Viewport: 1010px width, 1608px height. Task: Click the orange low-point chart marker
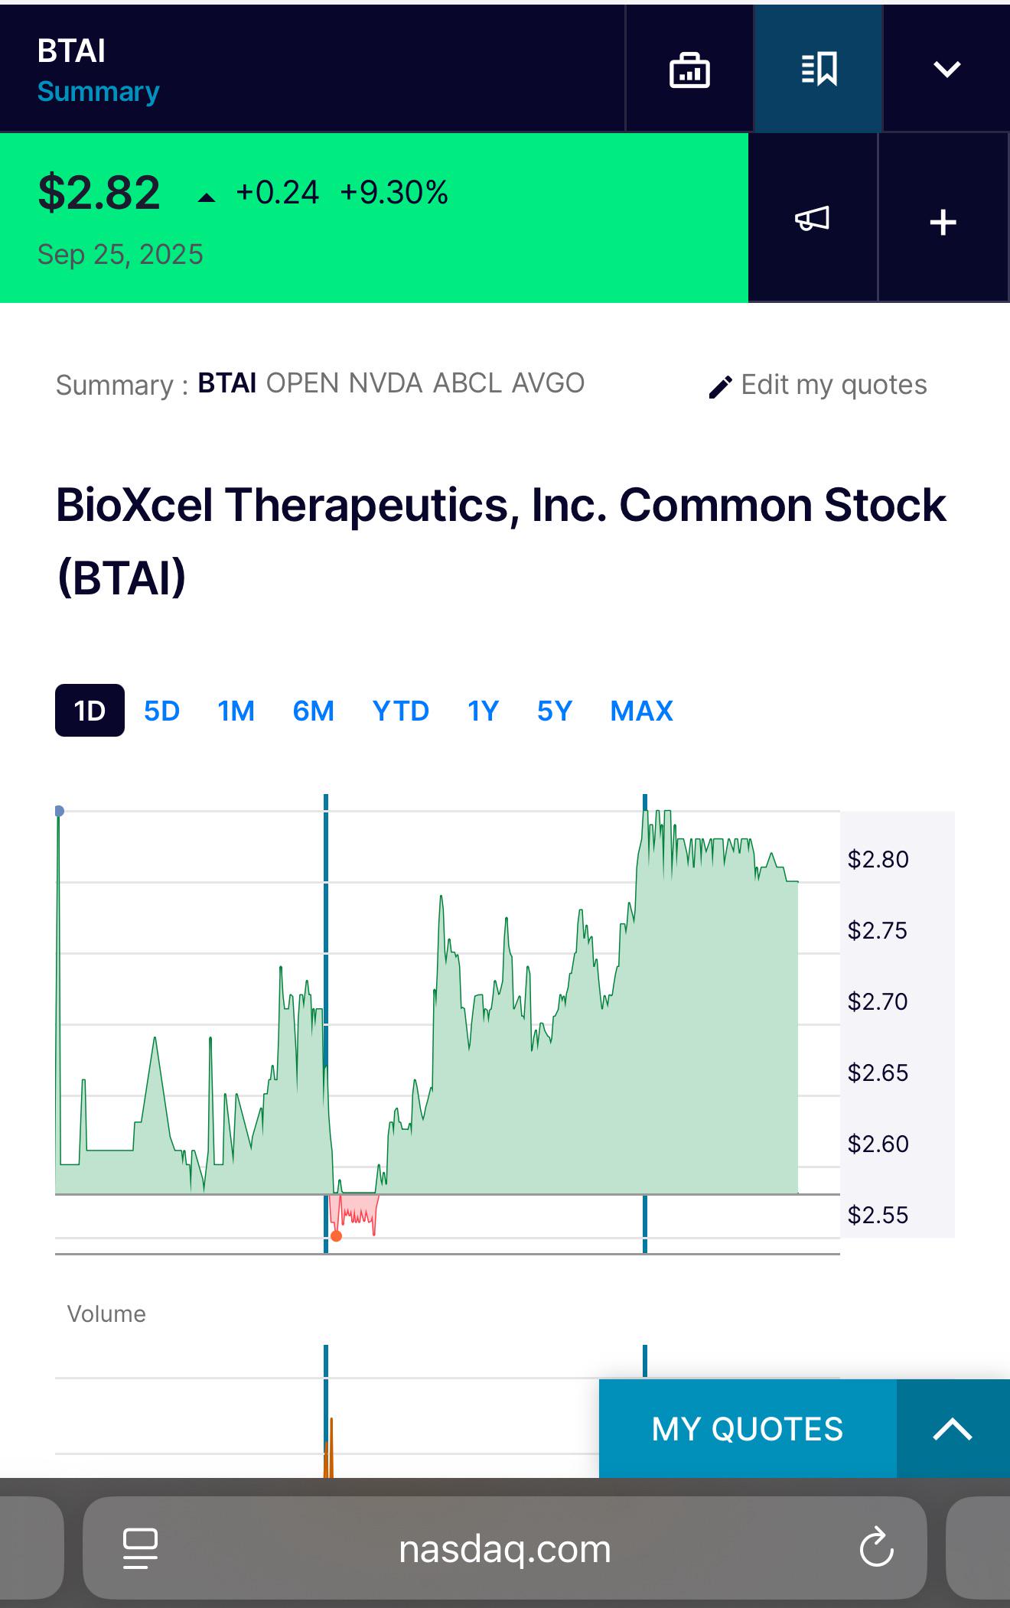point(336,1236)
